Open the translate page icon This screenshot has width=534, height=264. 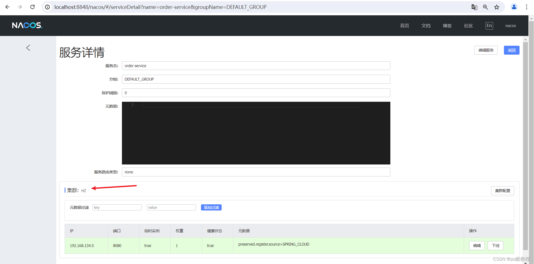pos(474,7)
